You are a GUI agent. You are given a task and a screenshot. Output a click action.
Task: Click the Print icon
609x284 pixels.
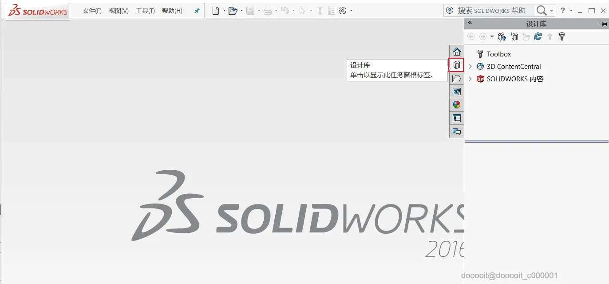click(268, 11)
